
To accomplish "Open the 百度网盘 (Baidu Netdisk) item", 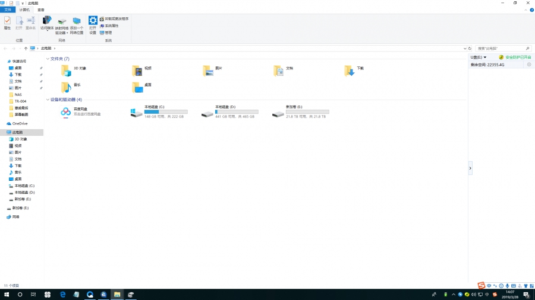I will [x=66, y=111].
